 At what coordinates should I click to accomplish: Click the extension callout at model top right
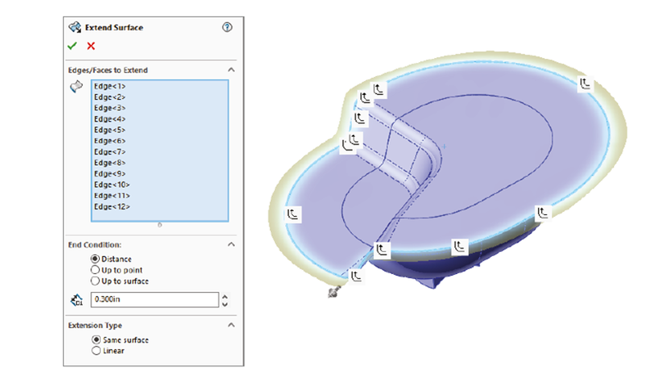click(x=585, y=84)
